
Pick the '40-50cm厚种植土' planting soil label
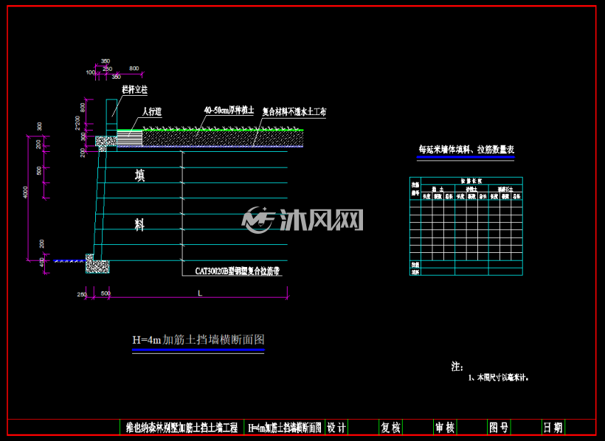tap(229, 111)
